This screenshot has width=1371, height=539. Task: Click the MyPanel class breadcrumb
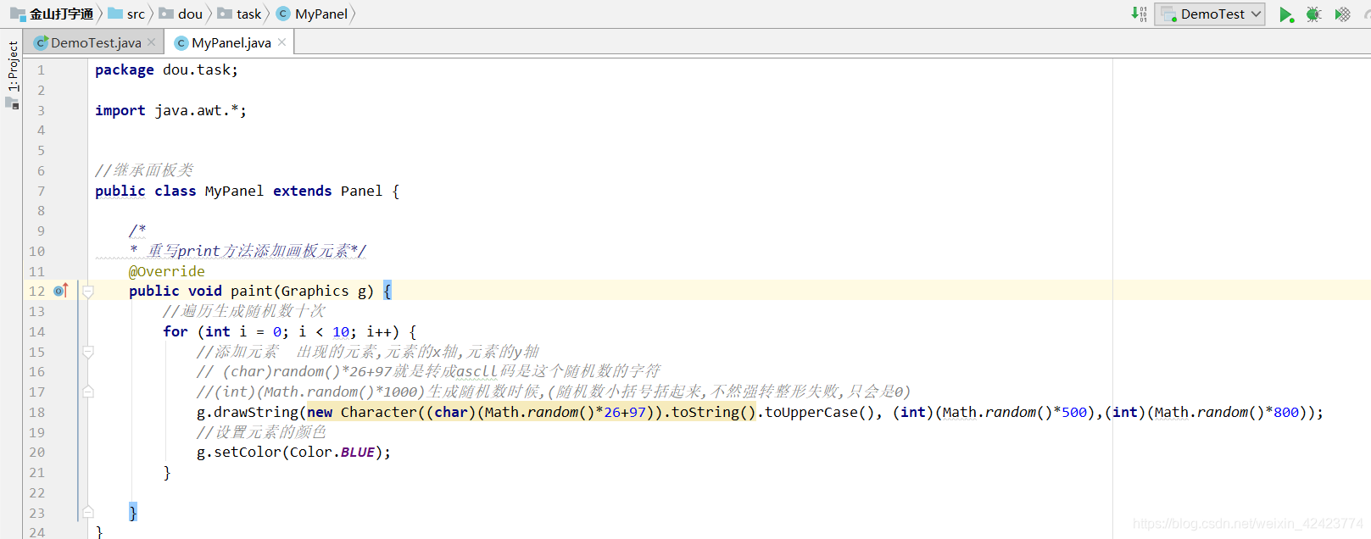pos(313,14)
